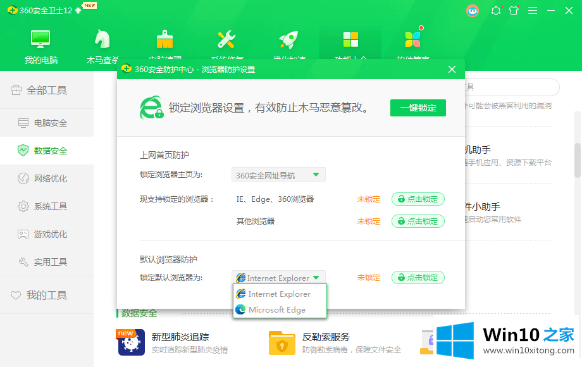Click the vertical scrollbar on the right

pos(578,159)
